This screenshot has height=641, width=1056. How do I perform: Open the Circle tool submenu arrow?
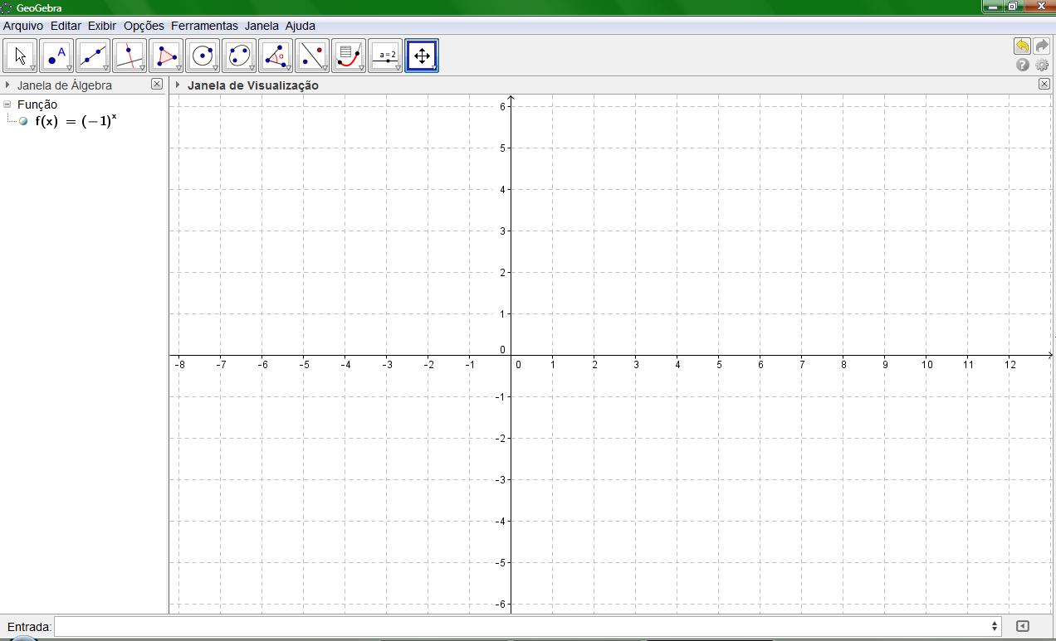click(216, 68)
